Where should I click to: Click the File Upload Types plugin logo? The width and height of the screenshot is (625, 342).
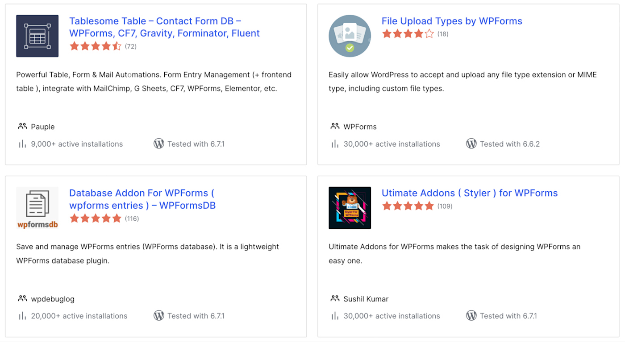[350, 36]
